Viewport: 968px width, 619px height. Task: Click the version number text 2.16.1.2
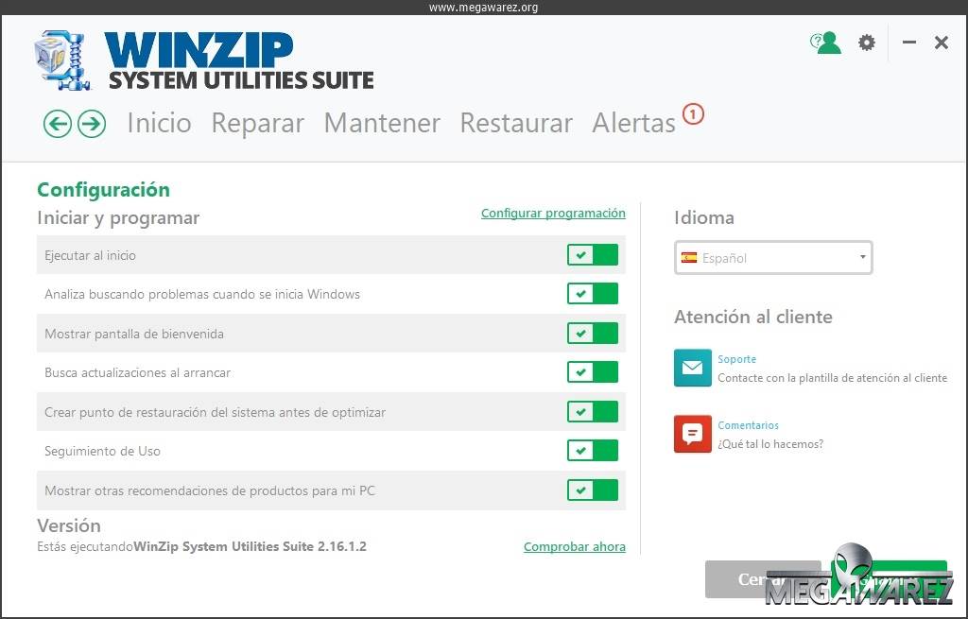click(342, 547)
